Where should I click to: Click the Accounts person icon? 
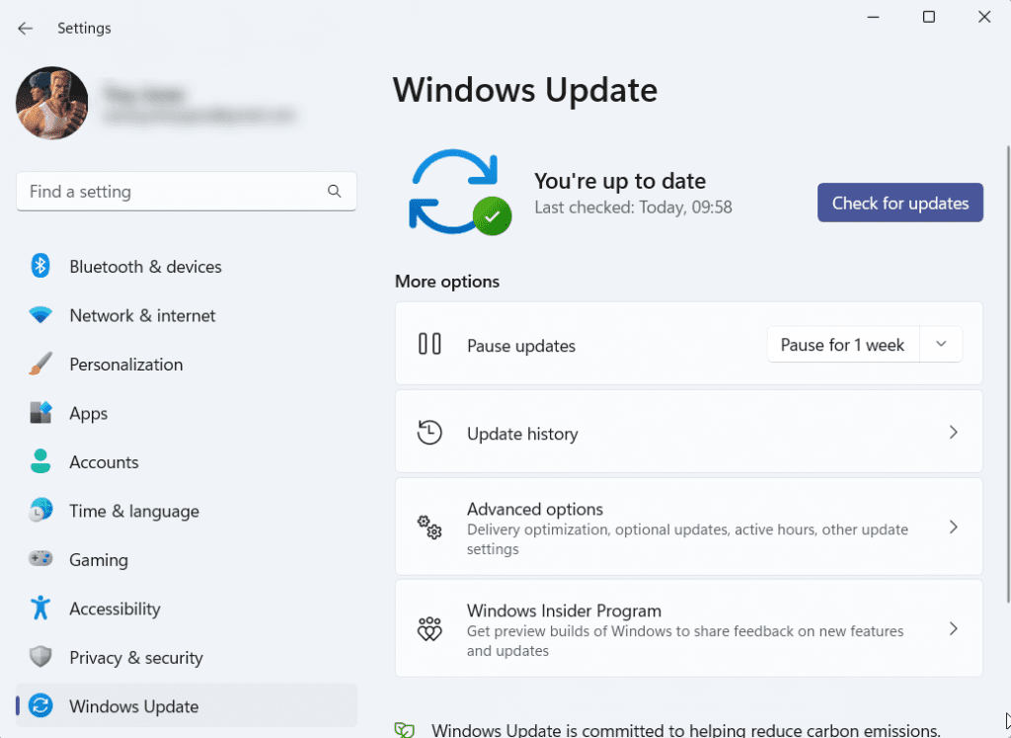pos(39,462)
